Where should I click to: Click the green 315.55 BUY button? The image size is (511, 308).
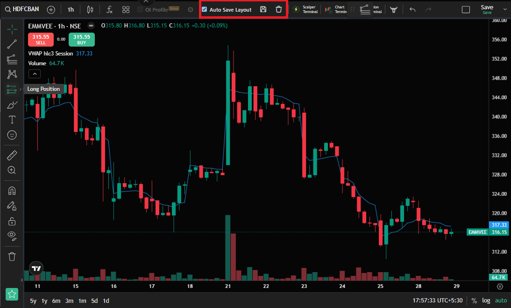point(81,39)
